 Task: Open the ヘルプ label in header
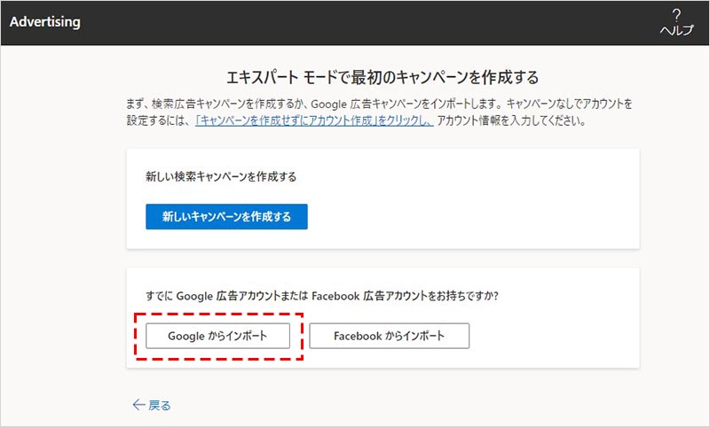click(x=676, y=30)
